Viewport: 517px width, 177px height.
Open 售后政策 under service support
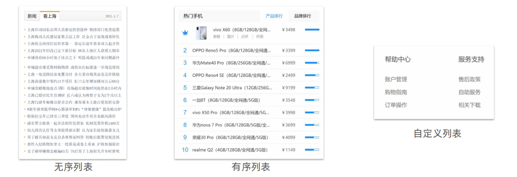pos(469,80)
